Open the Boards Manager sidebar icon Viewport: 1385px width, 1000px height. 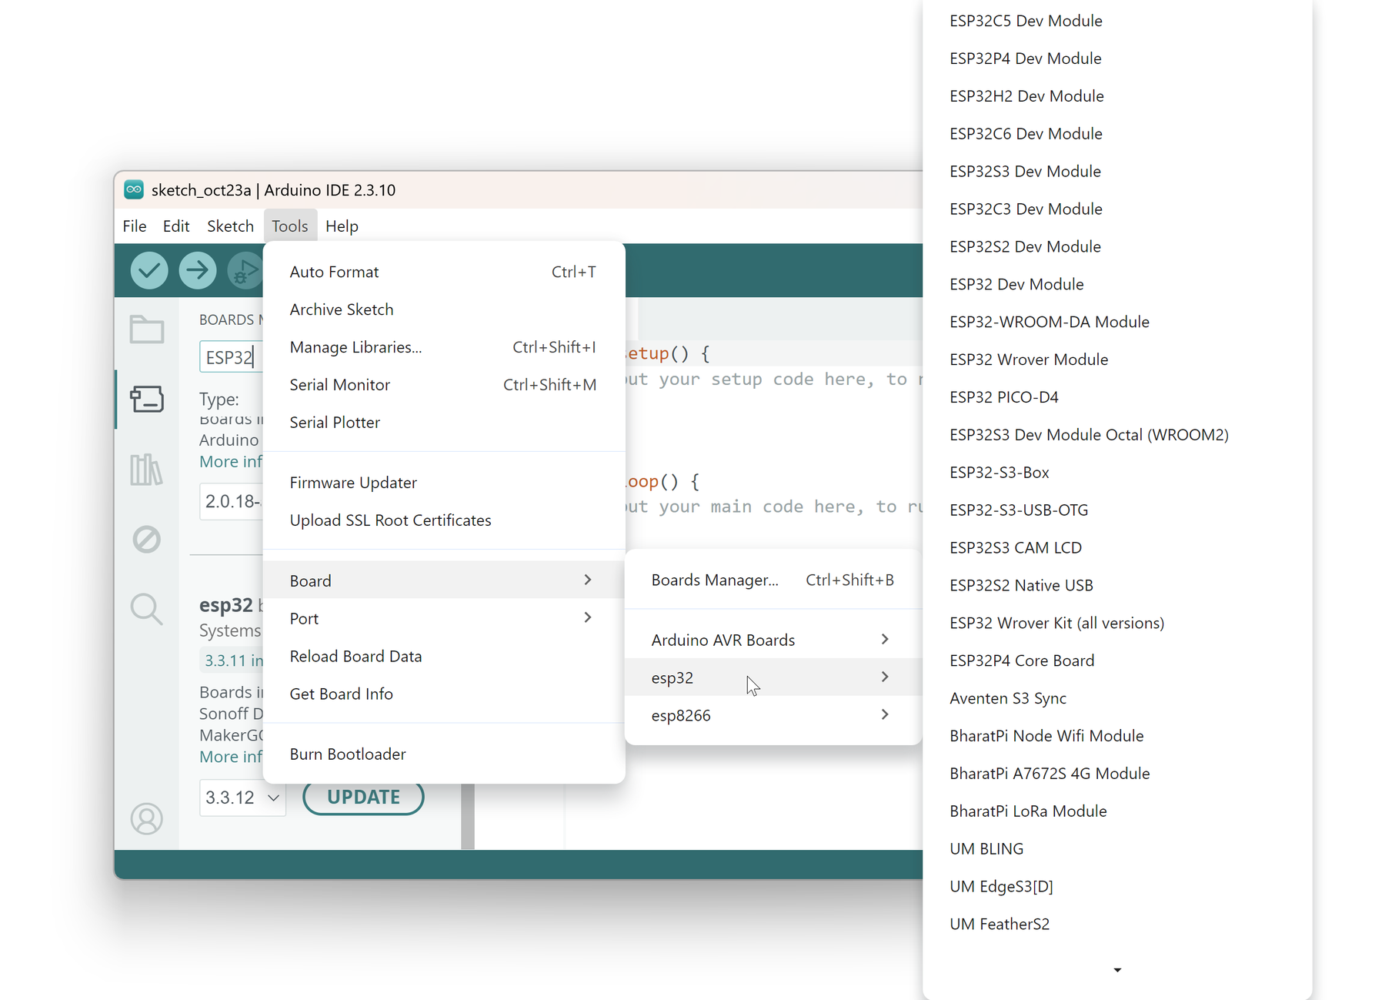(x=146, y=399)
